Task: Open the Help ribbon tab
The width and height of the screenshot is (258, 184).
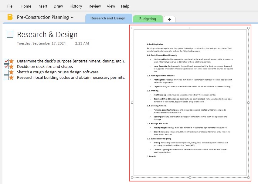Action: 125,6
